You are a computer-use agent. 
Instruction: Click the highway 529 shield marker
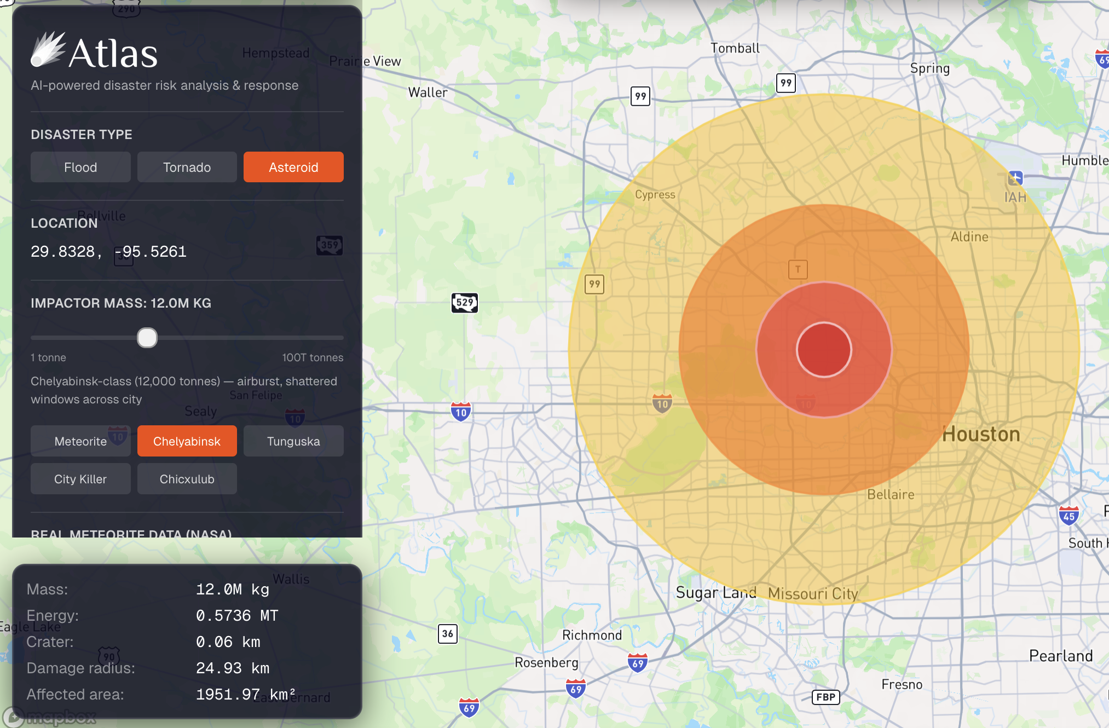click(464, 302)
